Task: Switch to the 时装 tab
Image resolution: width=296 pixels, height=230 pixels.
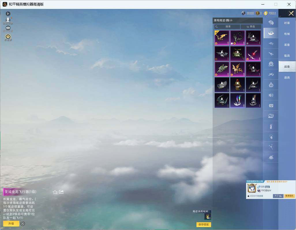Action: (x=287, y=23)
